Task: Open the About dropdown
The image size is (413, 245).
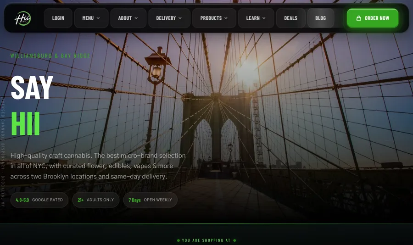Action: (128, 18)
